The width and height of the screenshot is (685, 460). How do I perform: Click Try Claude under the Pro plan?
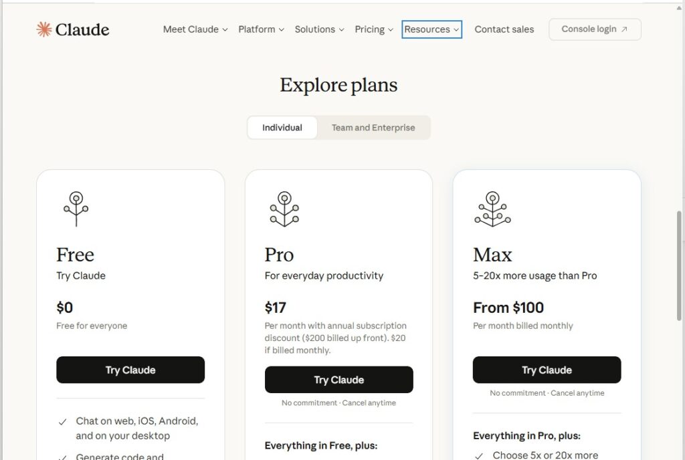338,380
